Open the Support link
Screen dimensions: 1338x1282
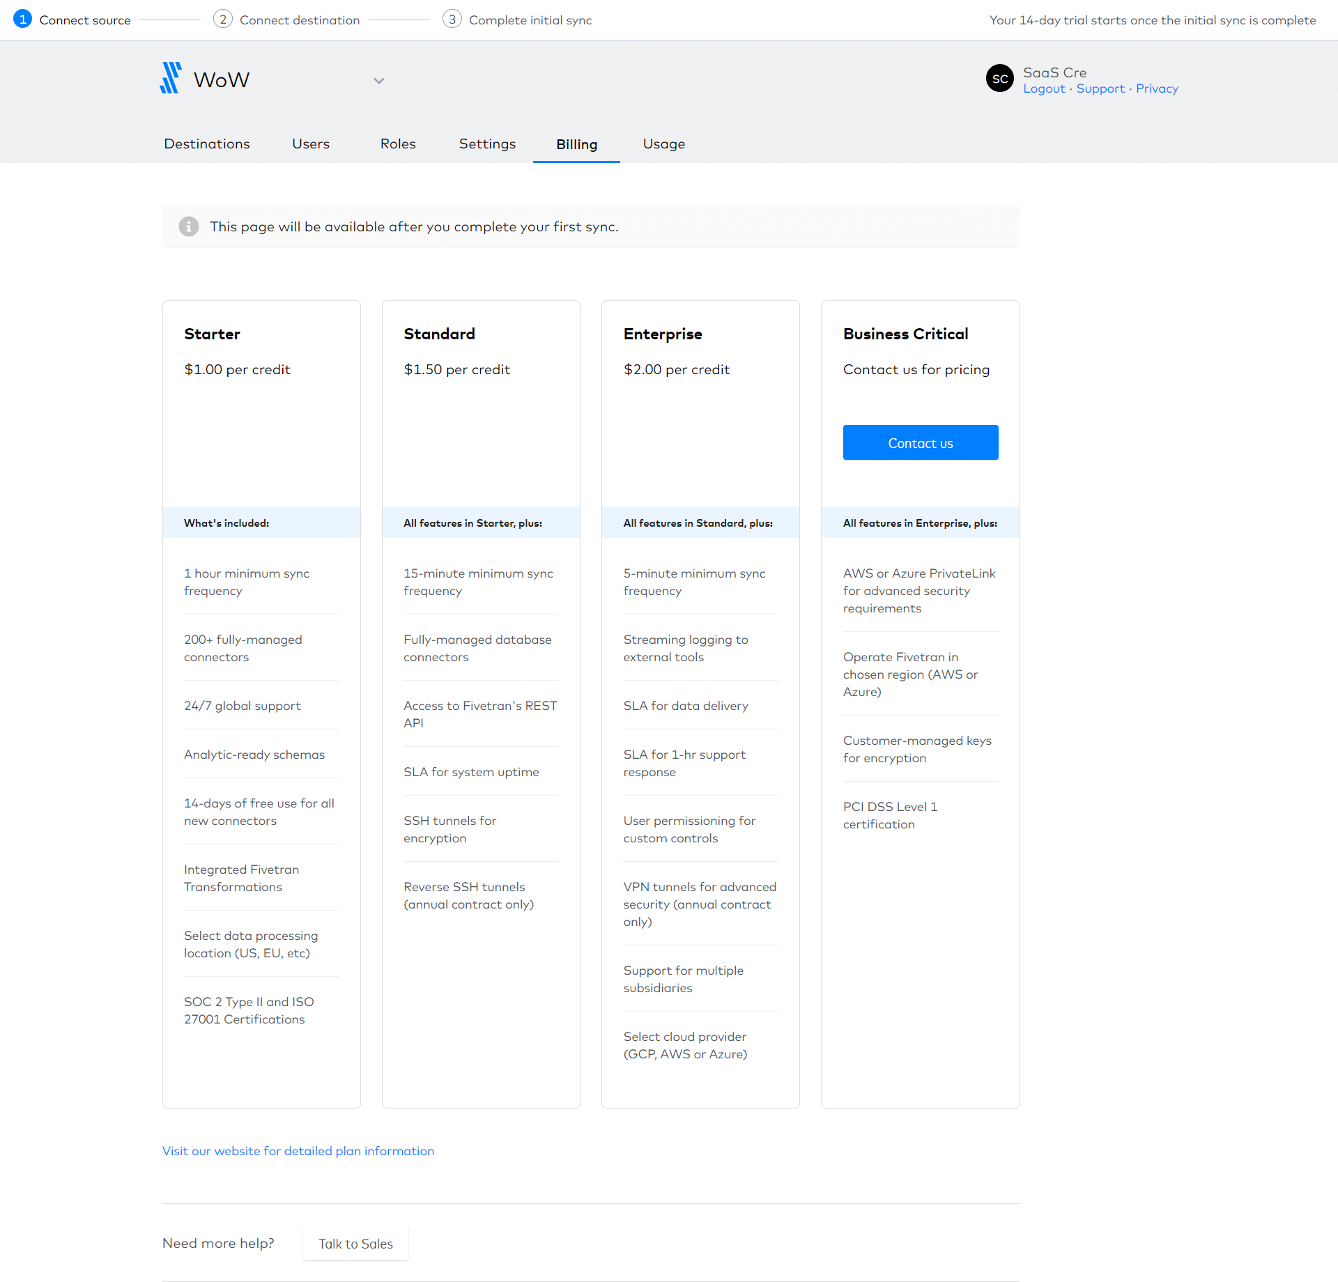pos(1100,88)
